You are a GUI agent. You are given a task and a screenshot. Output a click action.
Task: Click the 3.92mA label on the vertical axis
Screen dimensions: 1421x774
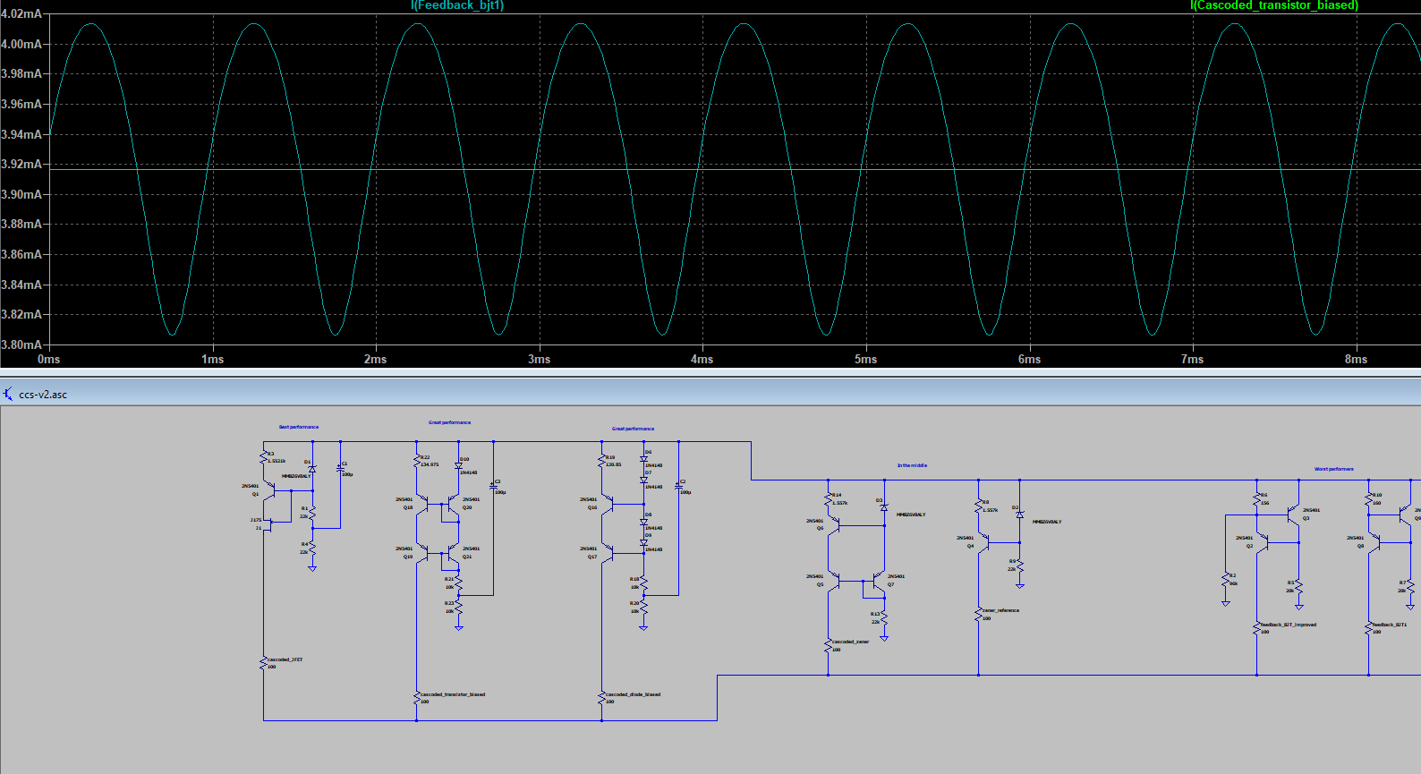pyautogui.click(x=21, y=164)
